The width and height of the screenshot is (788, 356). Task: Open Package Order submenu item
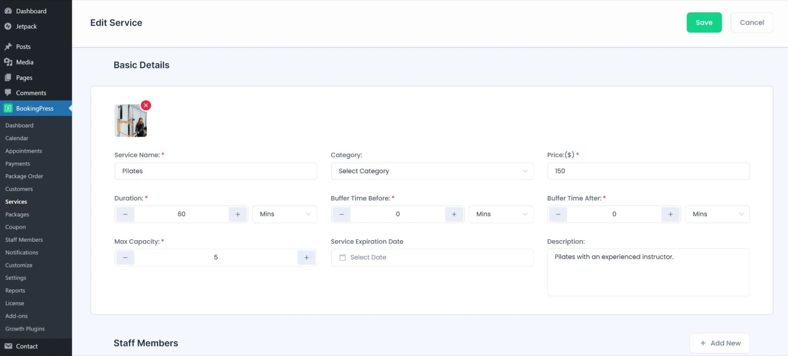(x=24, y=176)
